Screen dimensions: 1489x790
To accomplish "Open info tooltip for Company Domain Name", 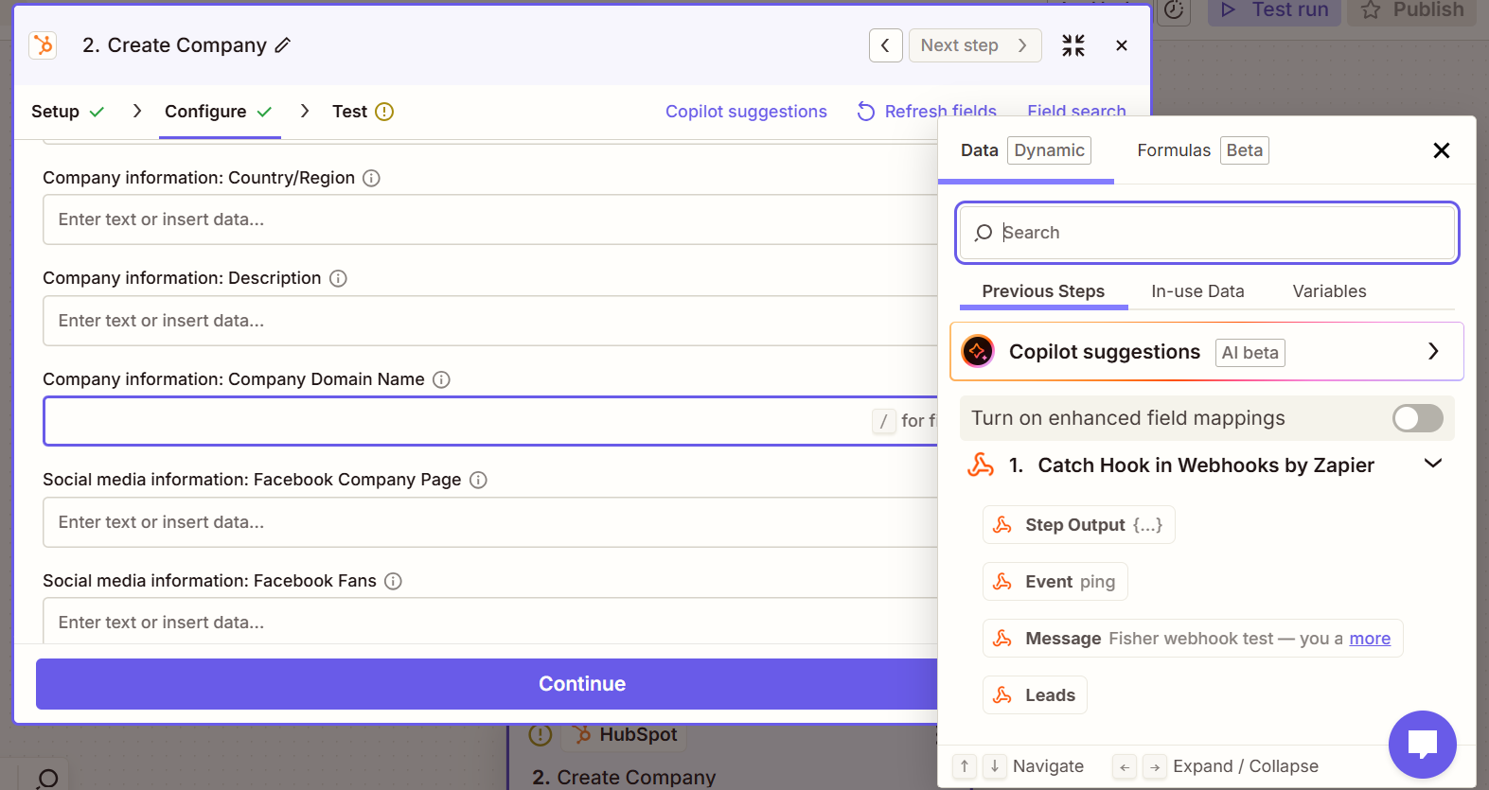I will [x=441, y=379].
